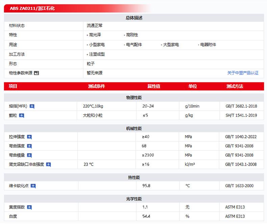Expand the plus icon beside 颗粒
Image resolution: width=267 pixels, height=224 pixels.
click(22, 116)
